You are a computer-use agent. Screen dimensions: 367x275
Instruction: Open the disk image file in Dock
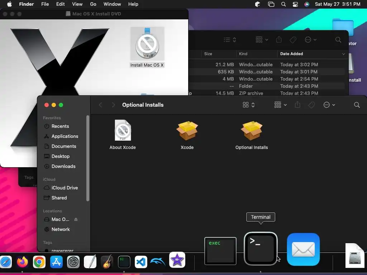(x=355, y=256)
